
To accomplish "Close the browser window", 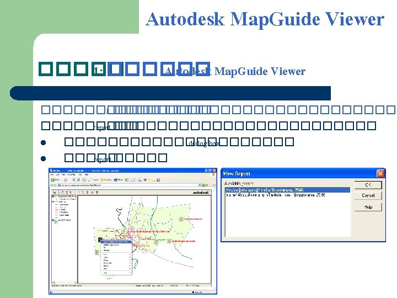I will coord(214,171).
